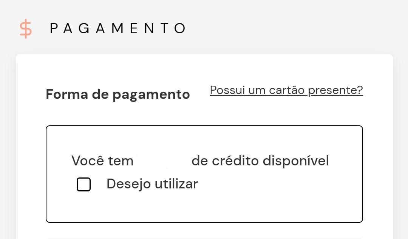Select the word presente in the gift link
Image resolution: width=408 pixels, height=239 pixels.
335,90
